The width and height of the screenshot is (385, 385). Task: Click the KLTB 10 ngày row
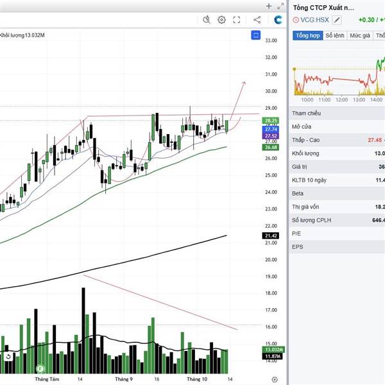(338, 180)
